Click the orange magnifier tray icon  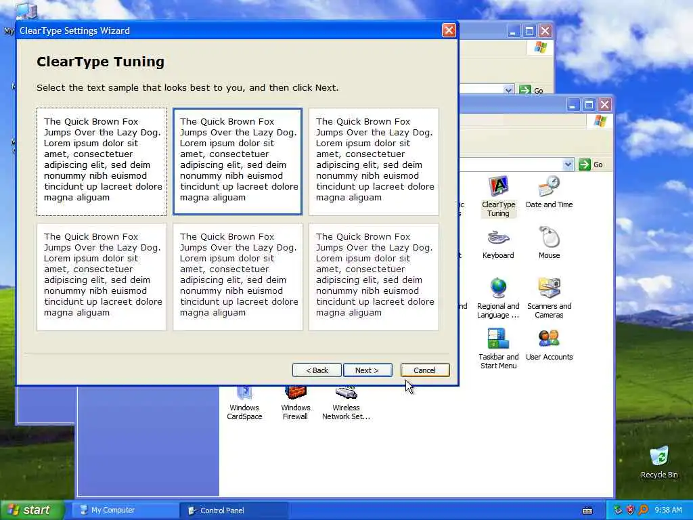click(643, 510)
